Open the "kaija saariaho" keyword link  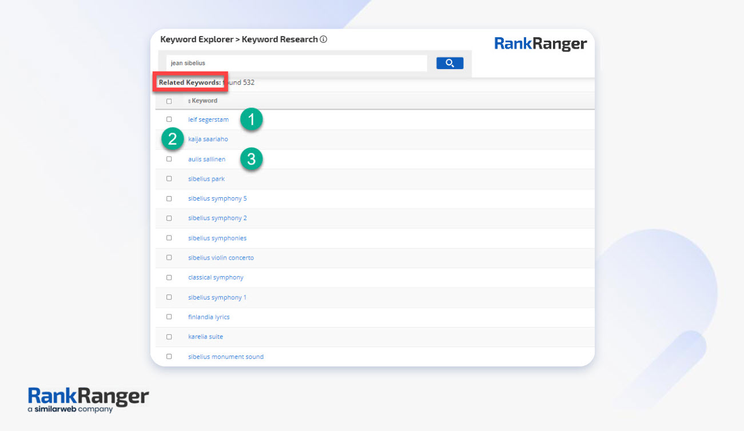208,139
